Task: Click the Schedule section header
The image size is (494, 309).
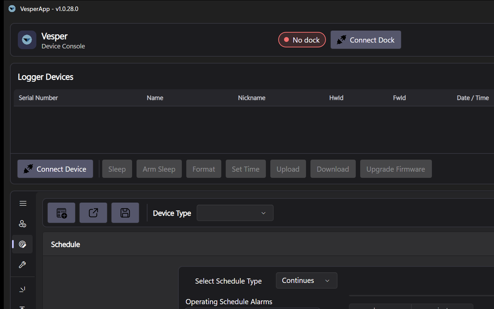Action: (66, 244)
